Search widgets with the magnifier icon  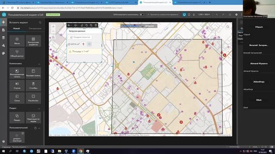(40, 23)
